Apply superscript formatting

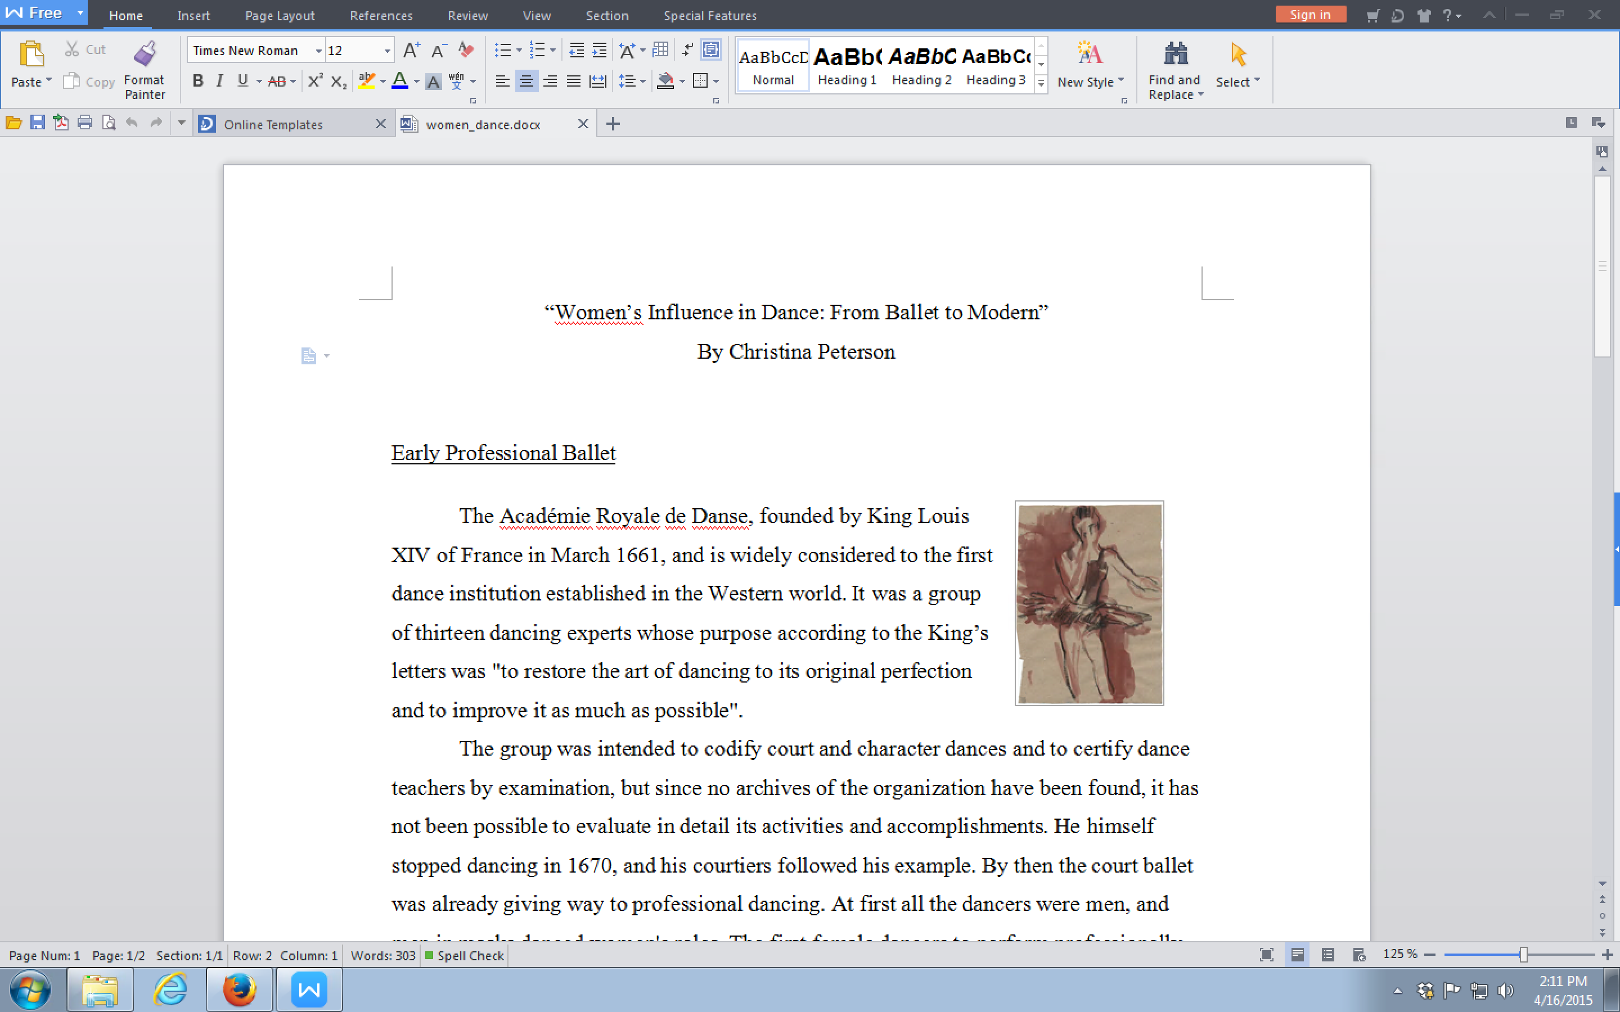(x=314, y=81)
